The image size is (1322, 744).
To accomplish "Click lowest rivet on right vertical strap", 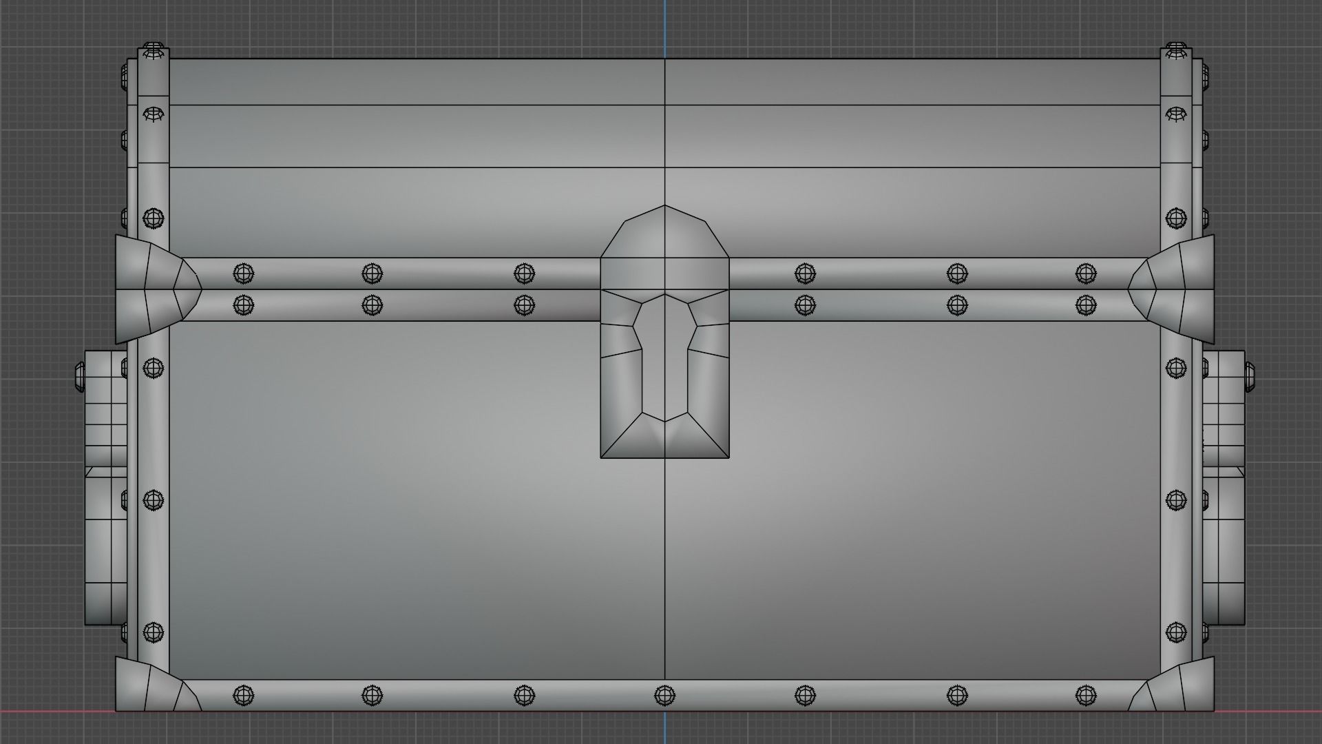I will pyautogui.click(x=1176, y=632).
